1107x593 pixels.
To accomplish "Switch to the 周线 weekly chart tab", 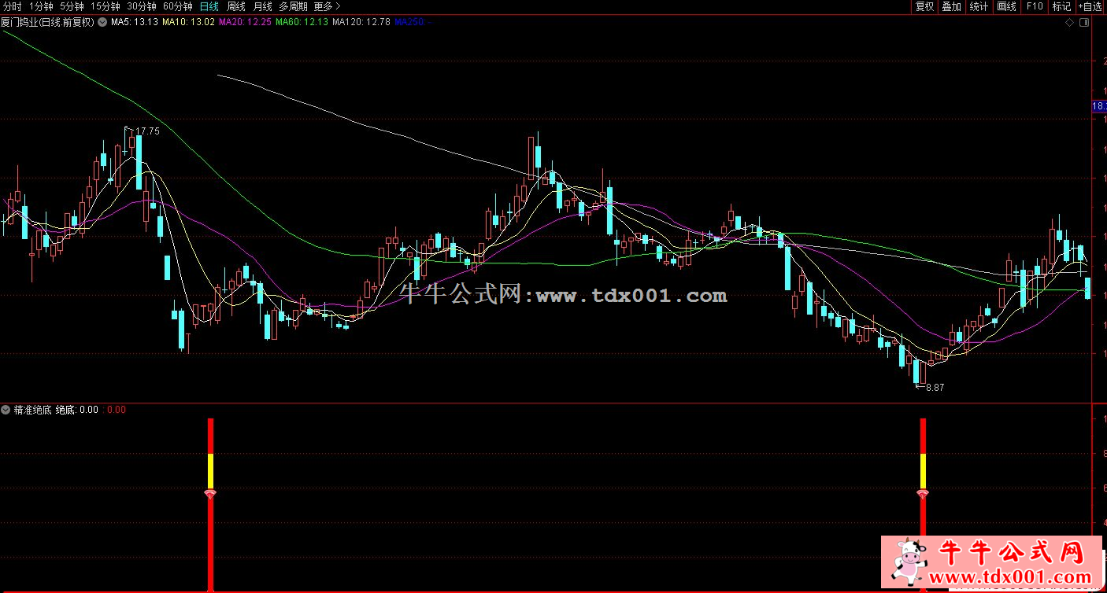I will (x=235, y=6).
